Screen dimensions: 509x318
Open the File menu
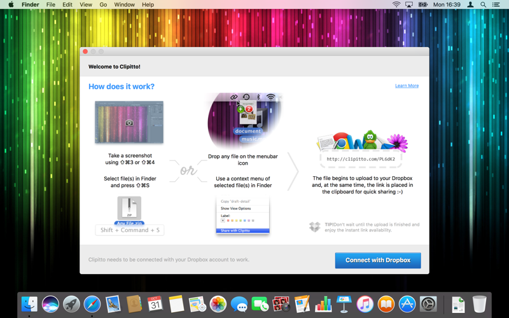pyautogui.click(x=51, y=4)
